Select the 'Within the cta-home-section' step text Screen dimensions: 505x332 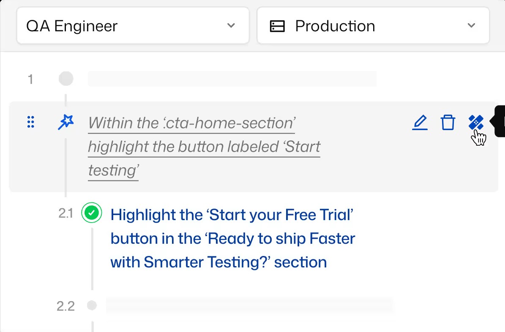[x=204, y=147]
